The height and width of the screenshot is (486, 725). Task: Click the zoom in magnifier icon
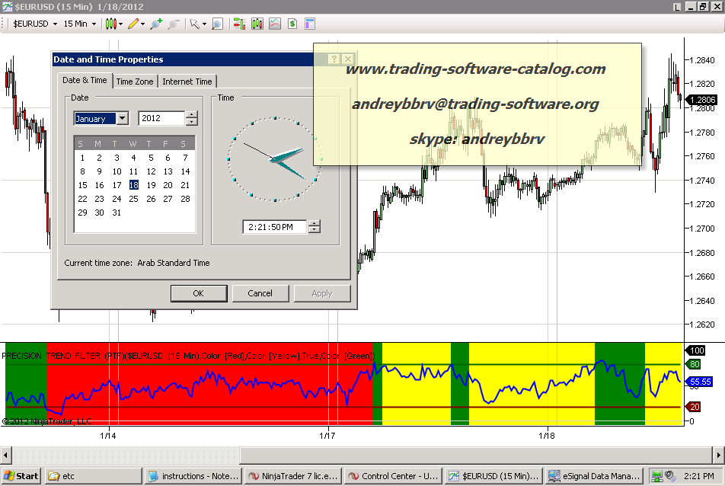[x=156, y=24]
